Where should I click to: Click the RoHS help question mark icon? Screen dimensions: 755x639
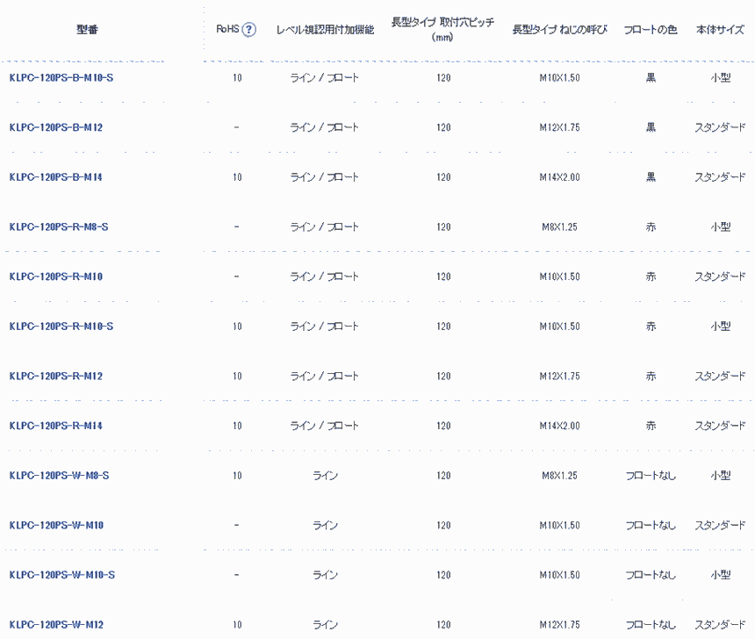(249, 30)
